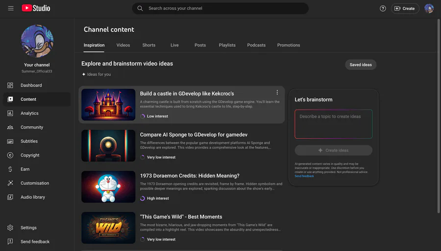Click the Search across your channel field
This screenshot has width=441, height=251.
[x=220, y=8]
